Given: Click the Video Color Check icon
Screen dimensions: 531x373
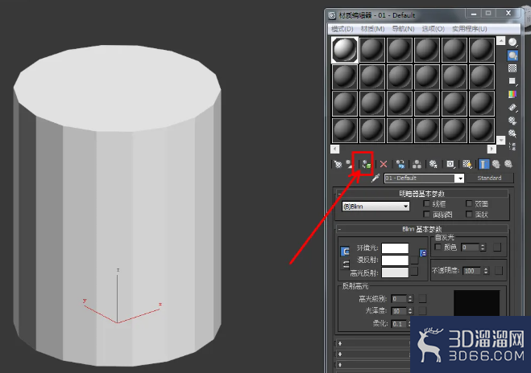Looking at the screenshot, I should click(512, 94).
